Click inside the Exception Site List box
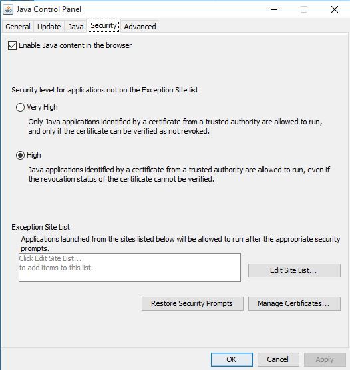 130,268
